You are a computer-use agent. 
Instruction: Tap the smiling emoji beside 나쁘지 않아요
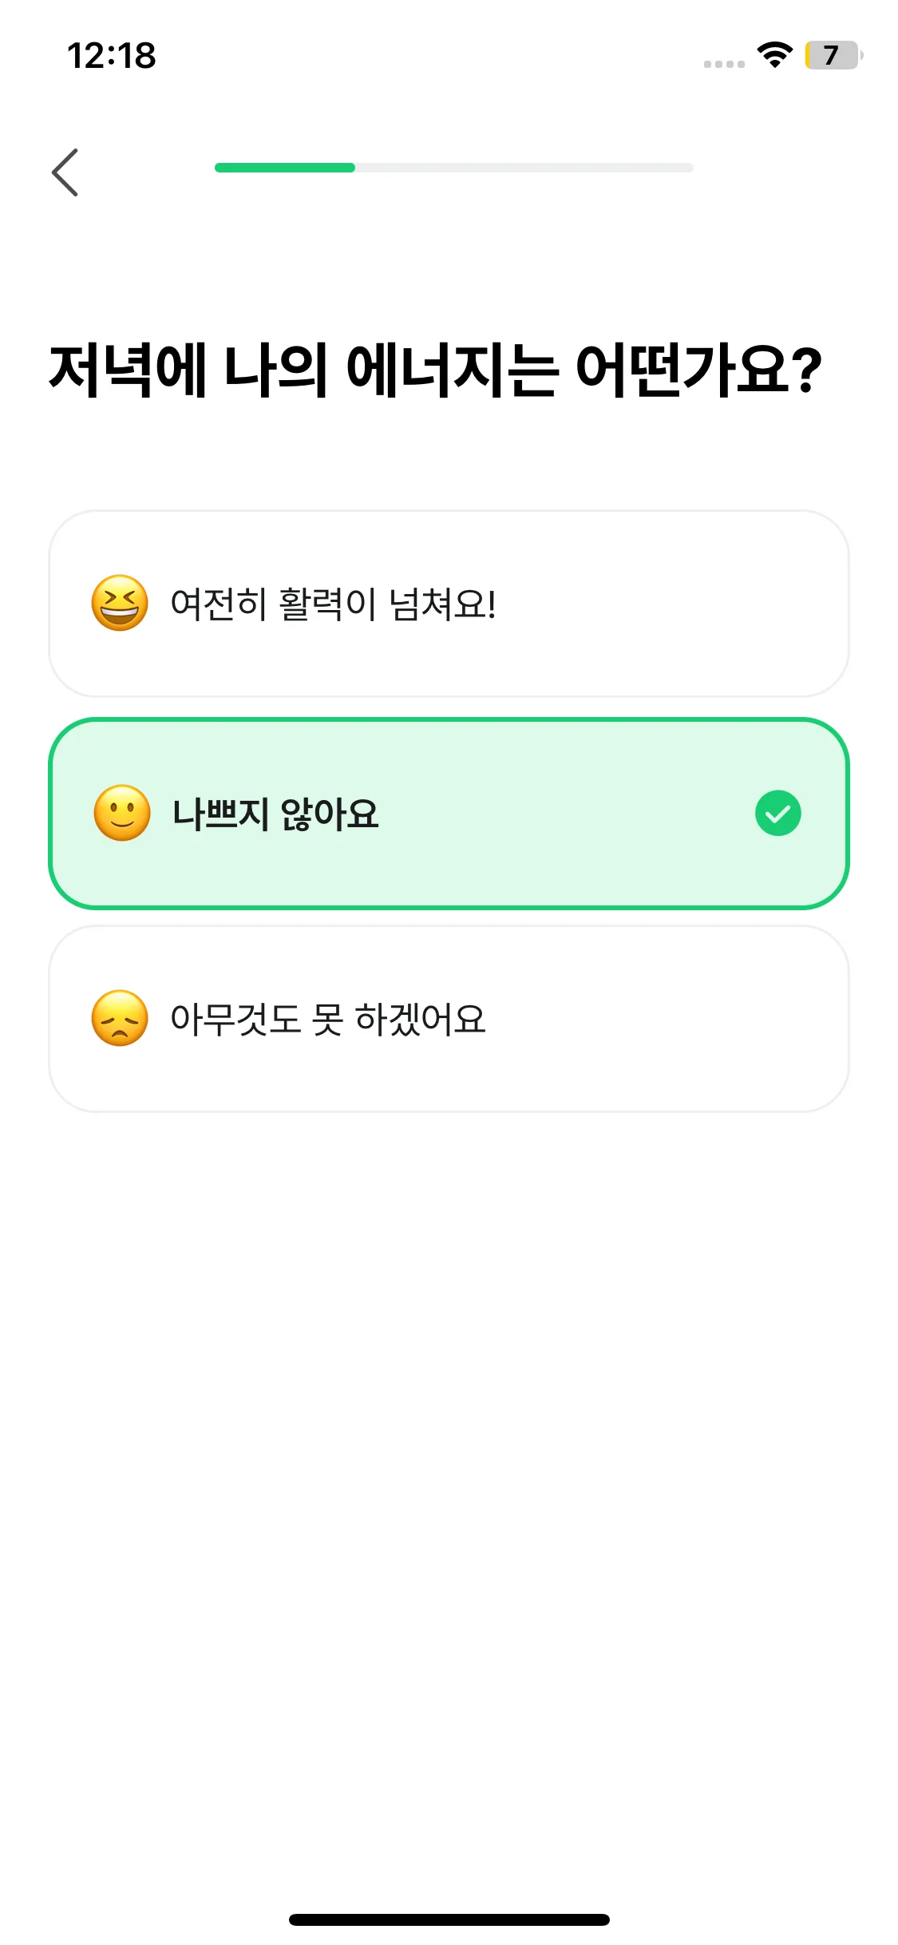tap(122, 813)
